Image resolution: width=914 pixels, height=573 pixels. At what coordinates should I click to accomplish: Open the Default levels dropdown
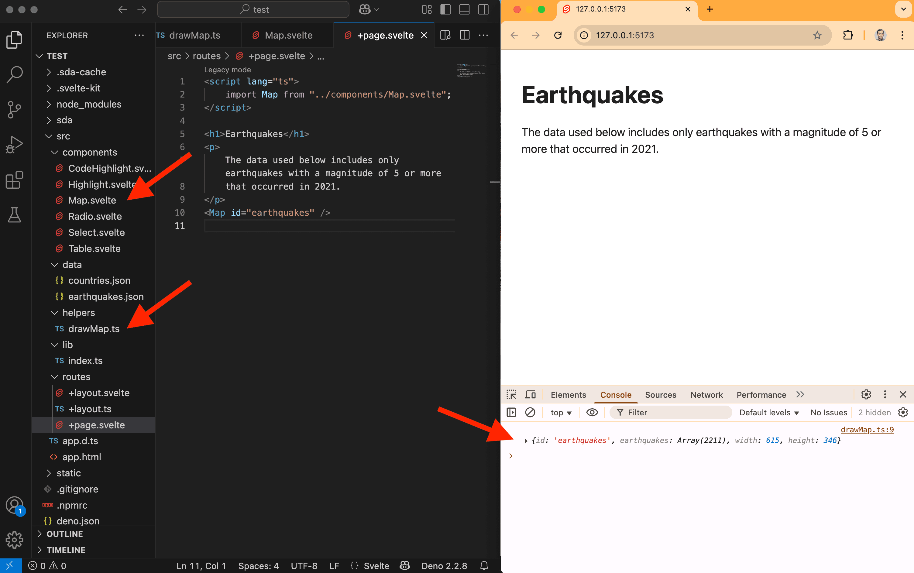click(769, 412)
